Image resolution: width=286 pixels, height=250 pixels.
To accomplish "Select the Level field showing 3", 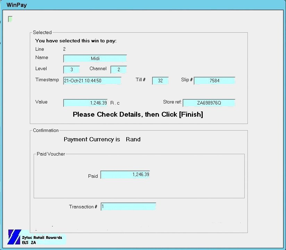I will (x=71, y=69).
